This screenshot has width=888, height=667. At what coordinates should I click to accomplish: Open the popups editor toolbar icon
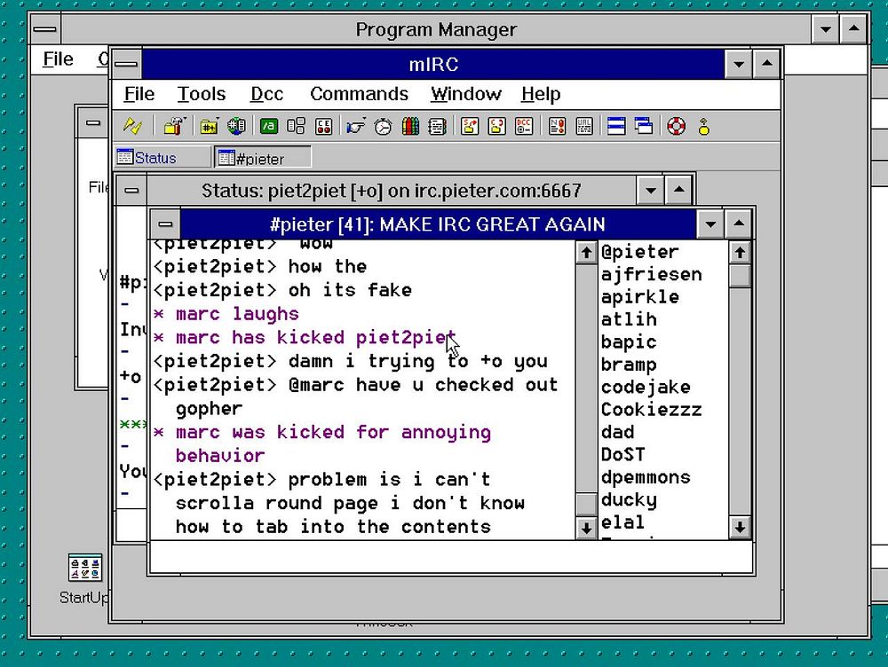(296, 126)
